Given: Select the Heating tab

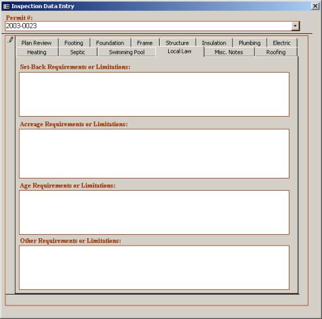Looking at the screenshot, I should [x=37, y=52].
